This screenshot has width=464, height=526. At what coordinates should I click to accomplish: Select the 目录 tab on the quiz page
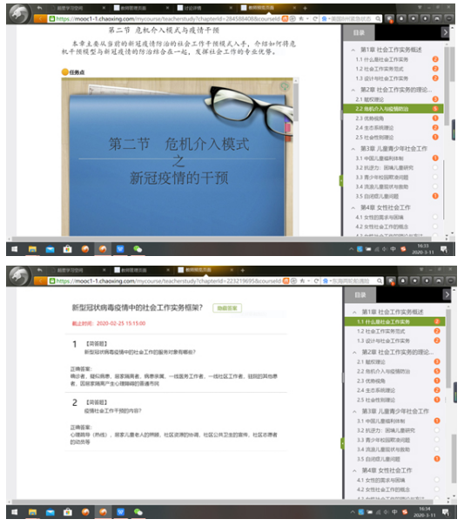(360, 295)
